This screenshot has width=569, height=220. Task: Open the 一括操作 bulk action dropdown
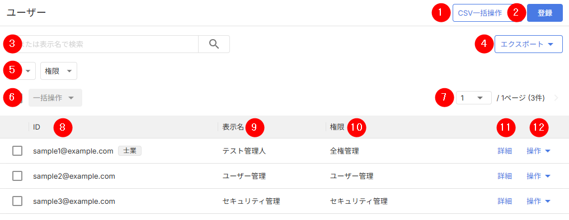[x=55, y=98]
